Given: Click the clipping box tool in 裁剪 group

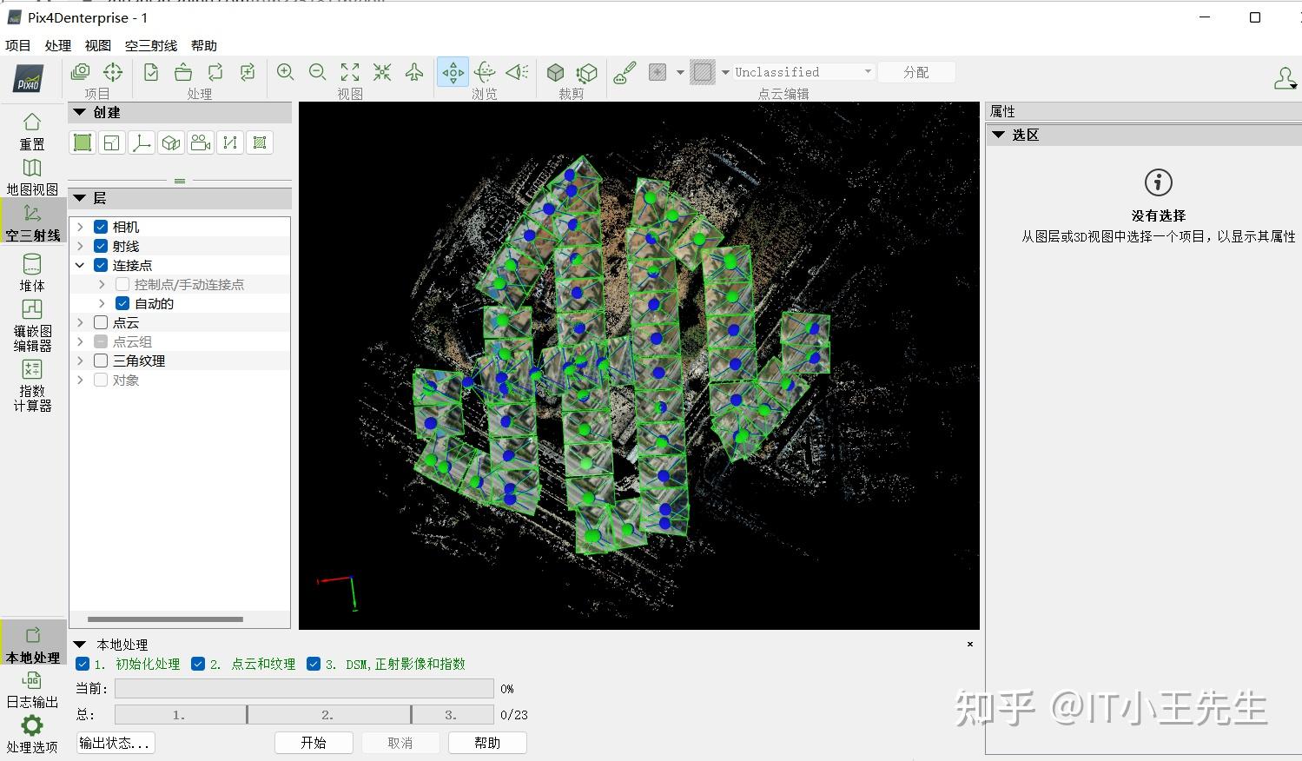Looking at the screenshot, I should [x=554, y=72].
